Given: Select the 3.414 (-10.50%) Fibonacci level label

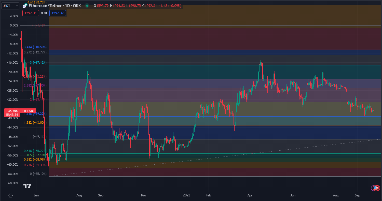Looking at the screenshot, I should [35, 47].
